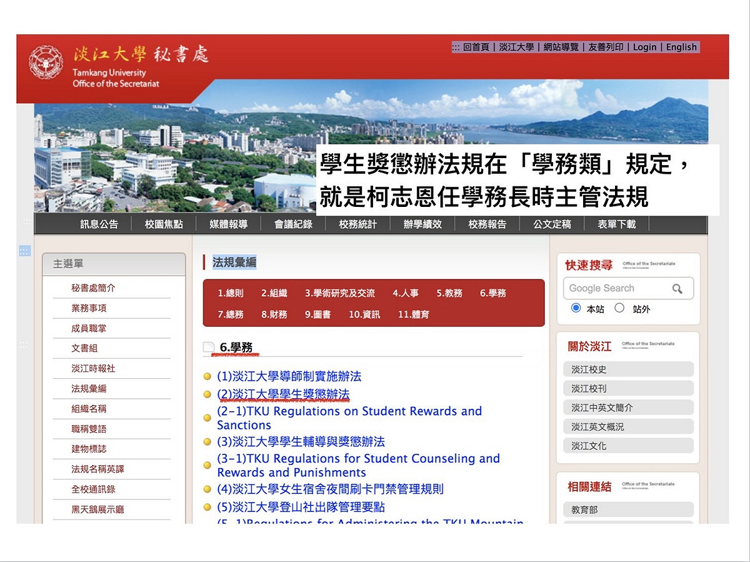
Task: Open the 校園焦點 nav menu
Action: pyautogui.click(x=164, y=224)
